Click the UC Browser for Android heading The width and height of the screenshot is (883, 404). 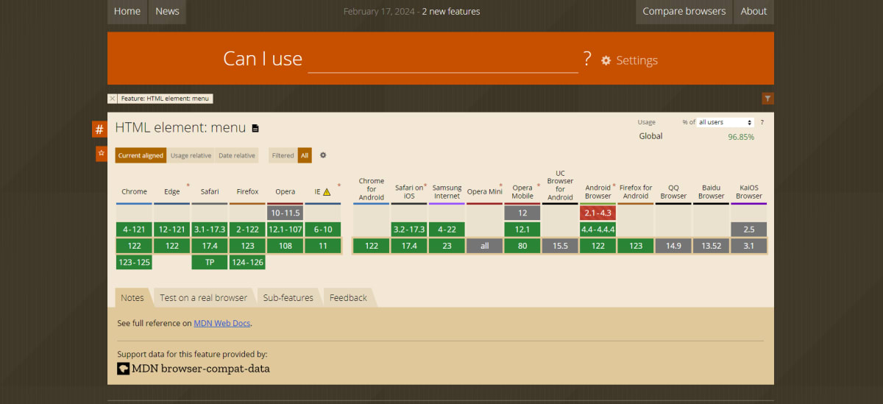coord(560,185)
